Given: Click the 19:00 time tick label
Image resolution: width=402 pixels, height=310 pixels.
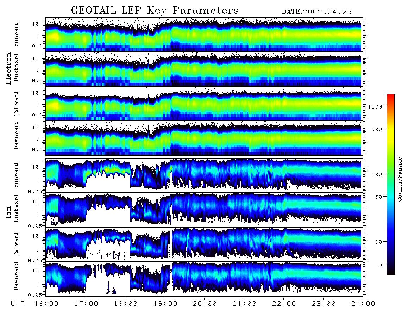Looking at the screenshot, I should pyautogui.click(x=165, y=304).
